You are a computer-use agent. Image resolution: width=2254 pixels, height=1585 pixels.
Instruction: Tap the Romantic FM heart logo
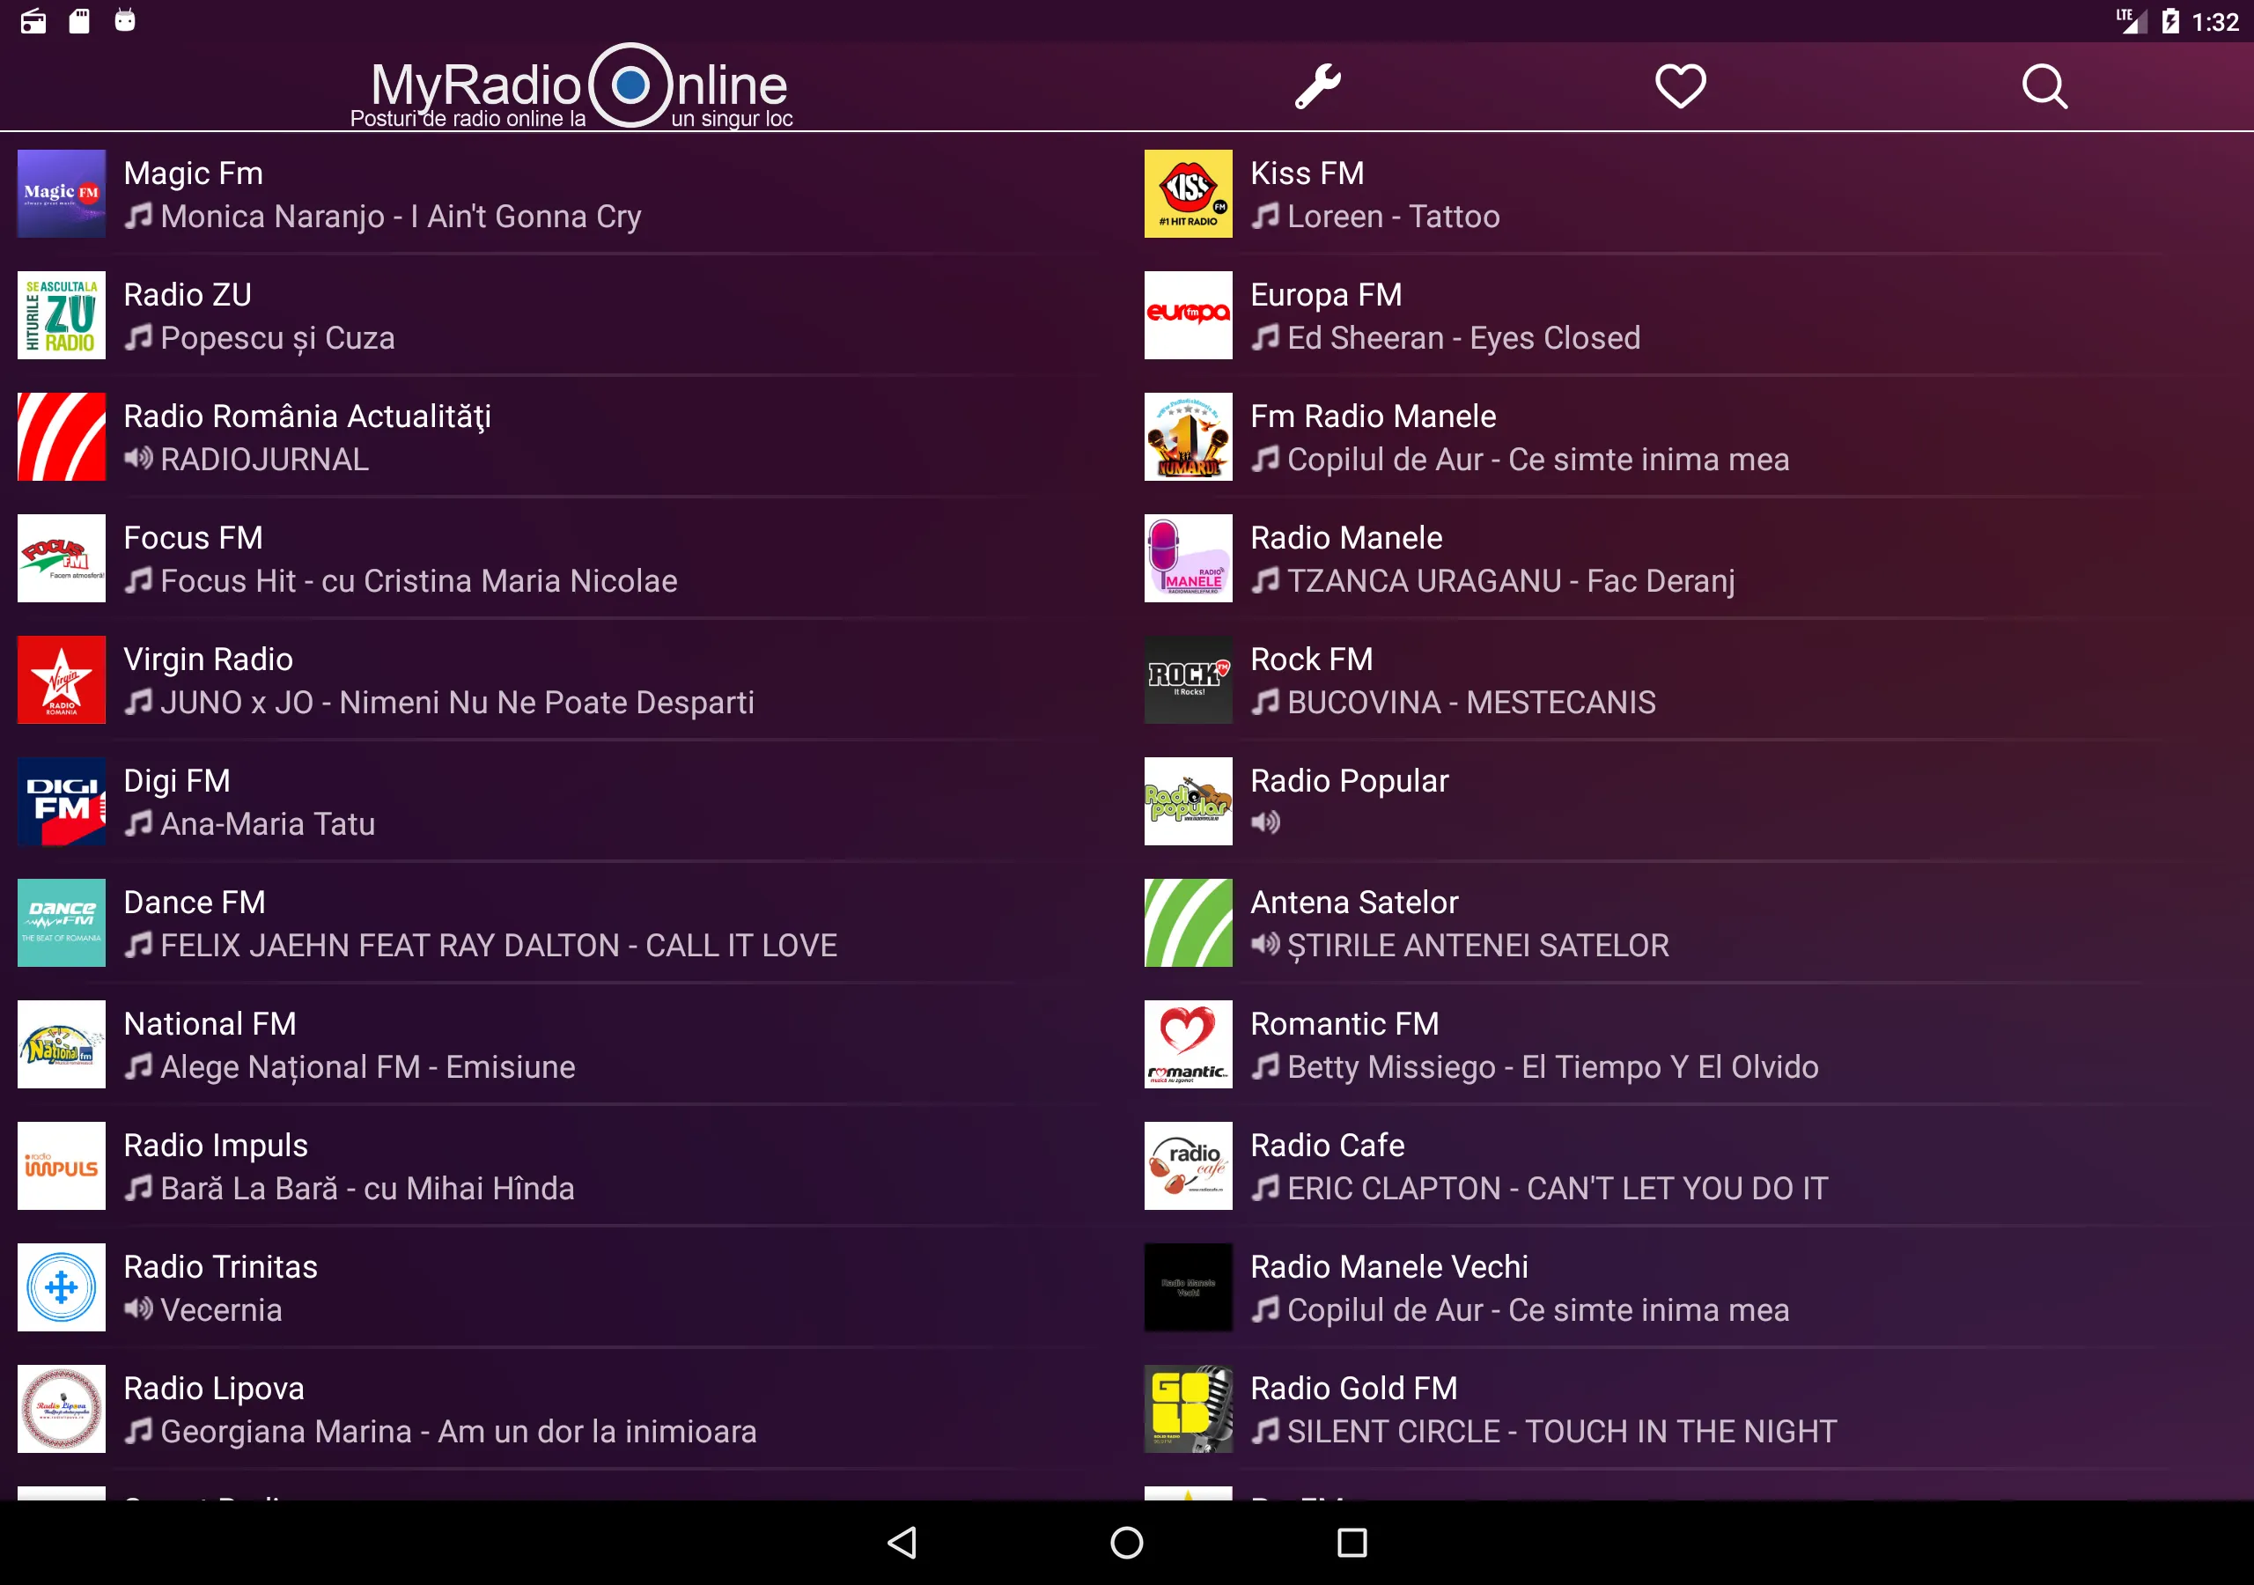click(1188, 1044)
